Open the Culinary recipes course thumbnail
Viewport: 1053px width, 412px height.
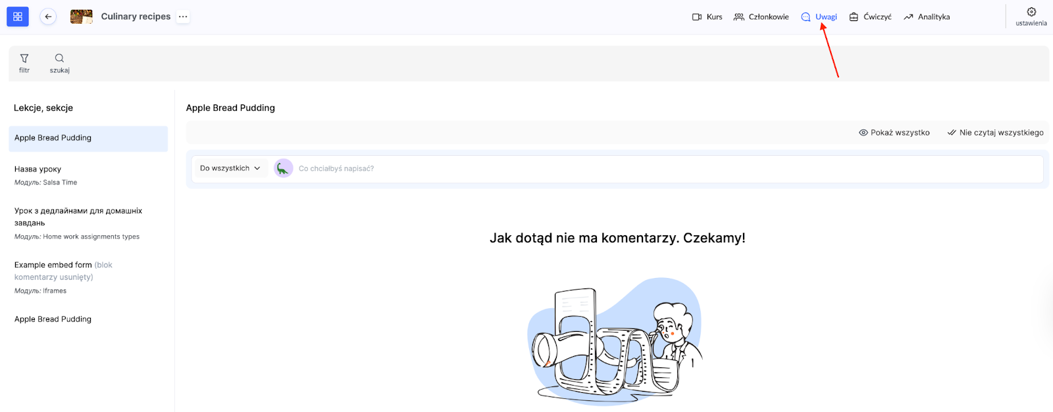point(82,16)
